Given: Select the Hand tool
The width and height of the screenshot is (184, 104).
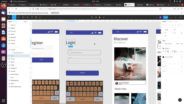Looking at the screenshot, I should [x=36, y=17].
